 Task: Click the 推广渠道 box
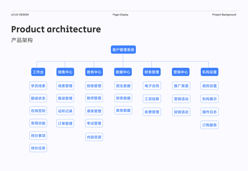pyautogui.click(x=181, y=86)
